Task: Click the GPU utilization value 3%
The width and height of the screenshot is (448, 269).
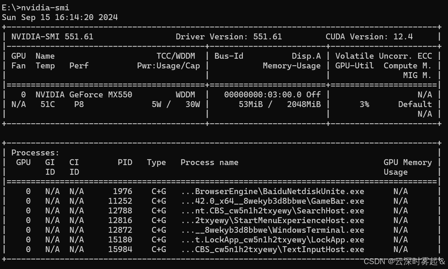Action: tap(364, 104)
